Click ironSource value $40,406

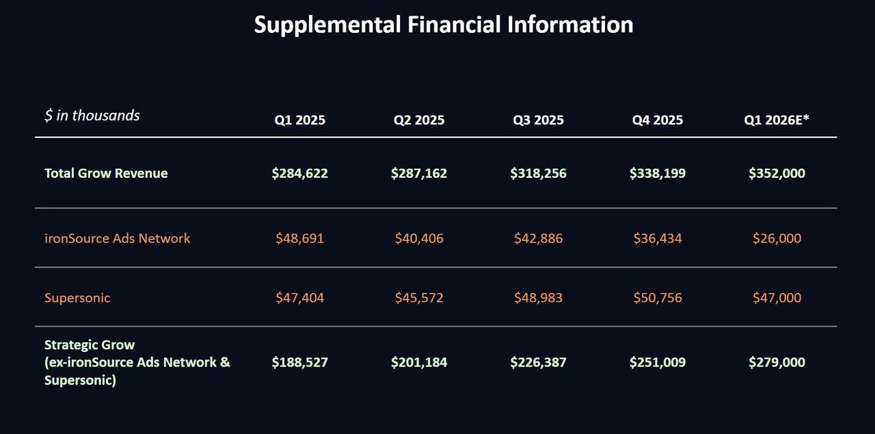(x=419, y=239)
